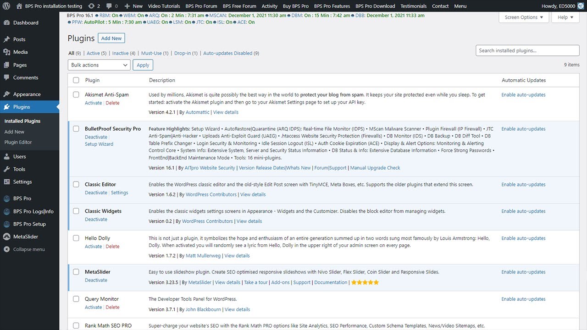The image size is (587, 330).
Task: Open Installed Plugins submenu item
Action: (x=22, y=121)
